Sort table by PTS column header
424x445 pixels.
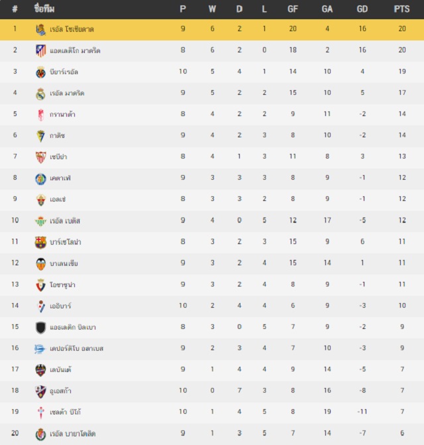[401, 9]
